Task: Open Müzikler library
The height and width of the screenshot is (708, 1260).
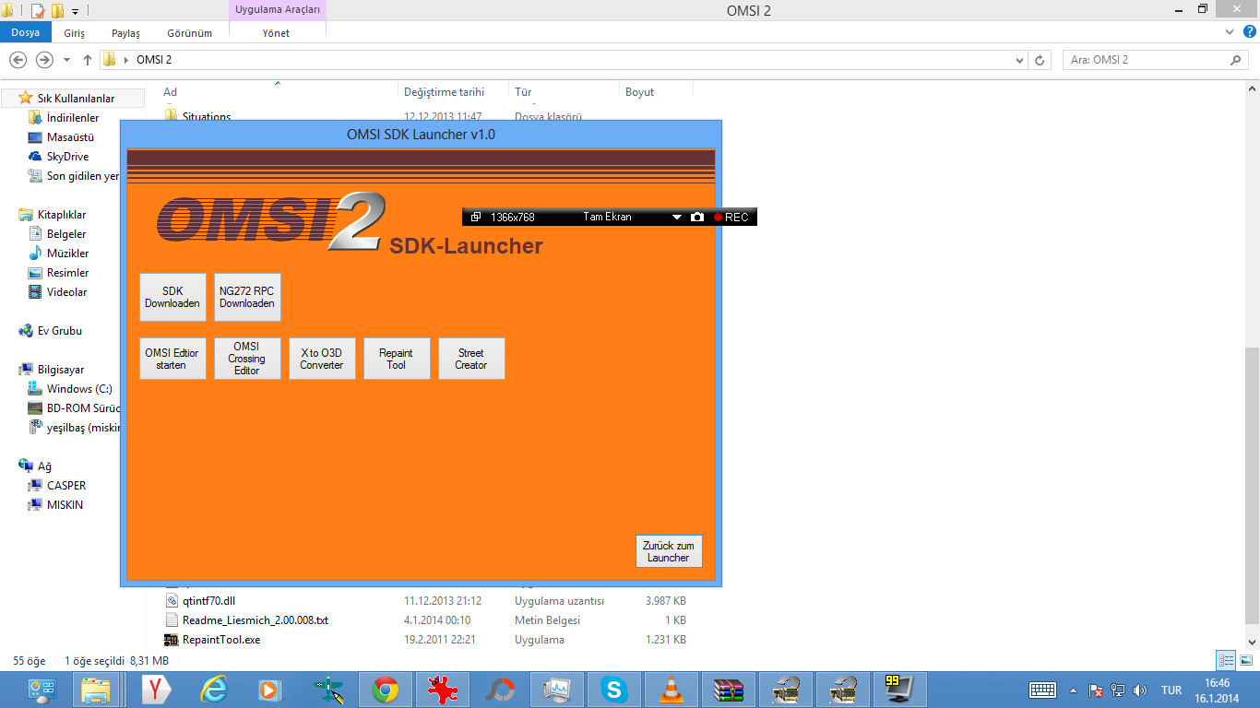Action: pyautogui.click(x=67, y=254)
